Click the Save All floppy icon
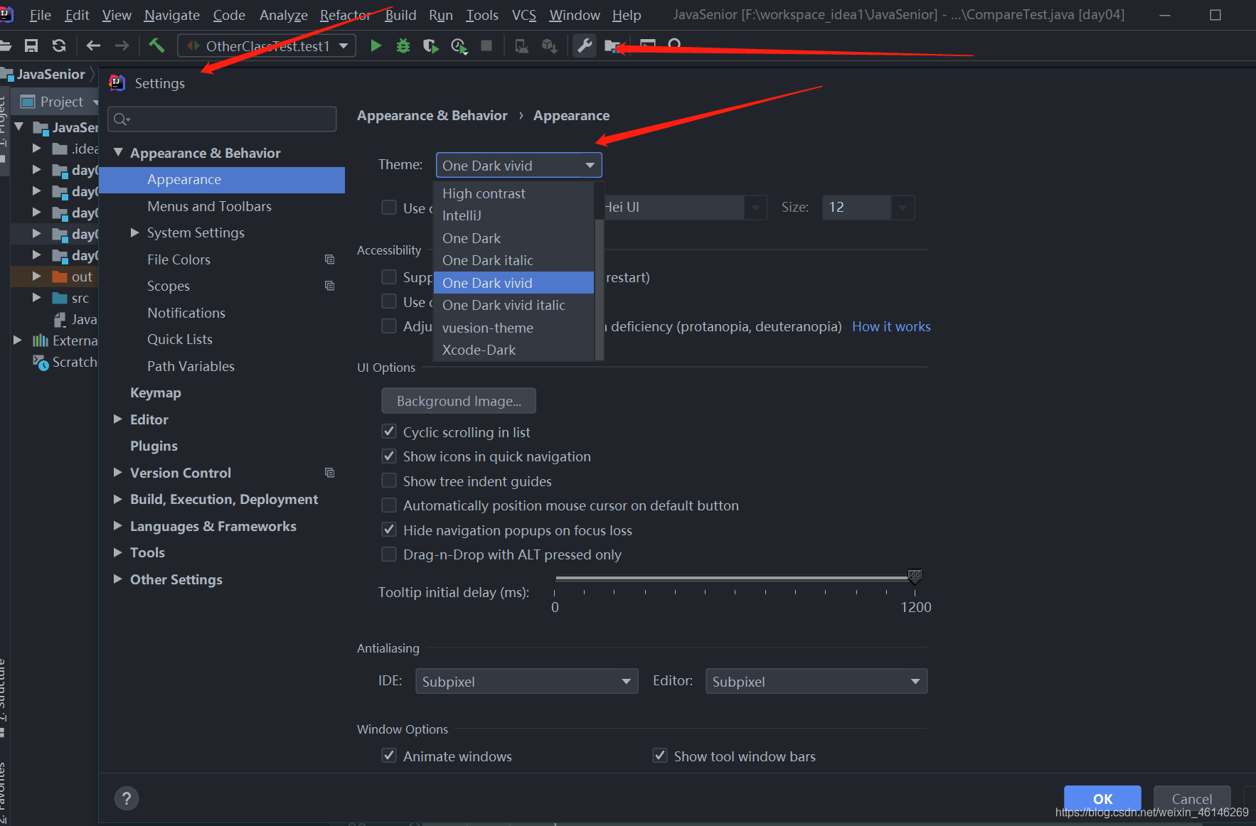The height and width of the screenshot is (826, 1256). [31, 46]
